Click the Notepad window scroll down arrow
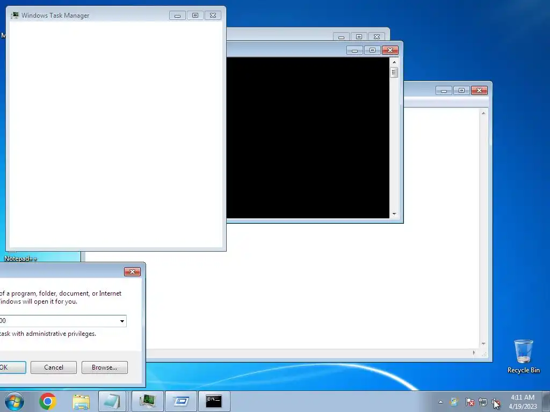This screenshot has height=412, width=550. click(484, 344)
